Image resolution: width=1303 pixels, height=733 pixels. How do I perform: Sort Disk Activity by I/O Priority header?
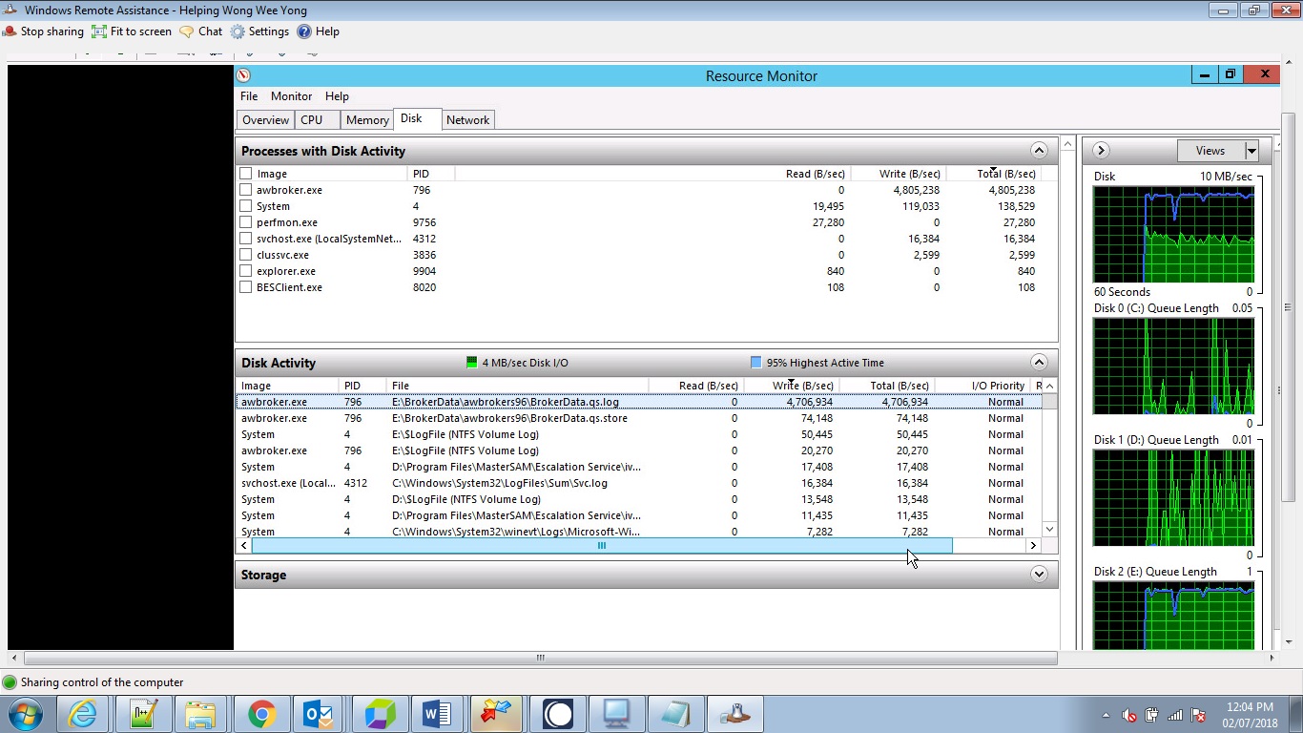pos(982,386)
